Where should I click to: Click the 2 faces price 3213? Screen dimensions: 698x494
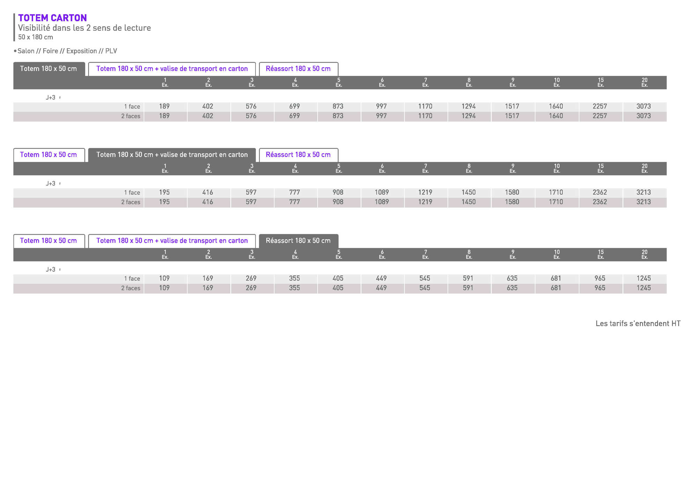[x=643, y=202]
